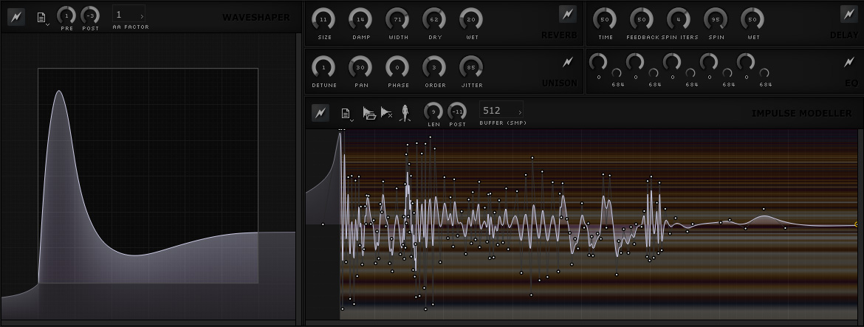
Task: Click the DELAY panel title
Action: (x=844, y=35)
